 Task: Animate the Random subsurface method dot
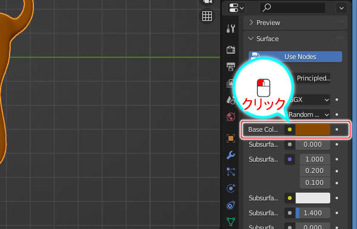[337, 114]
